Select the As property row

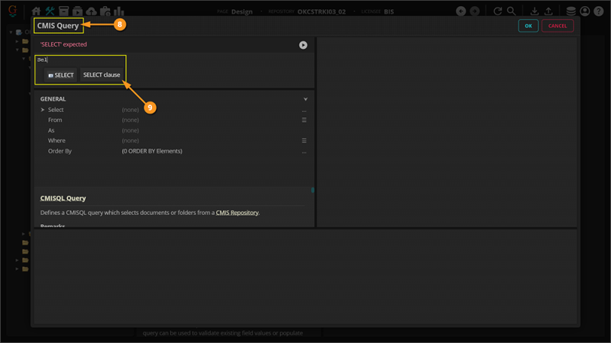[174, 130]
